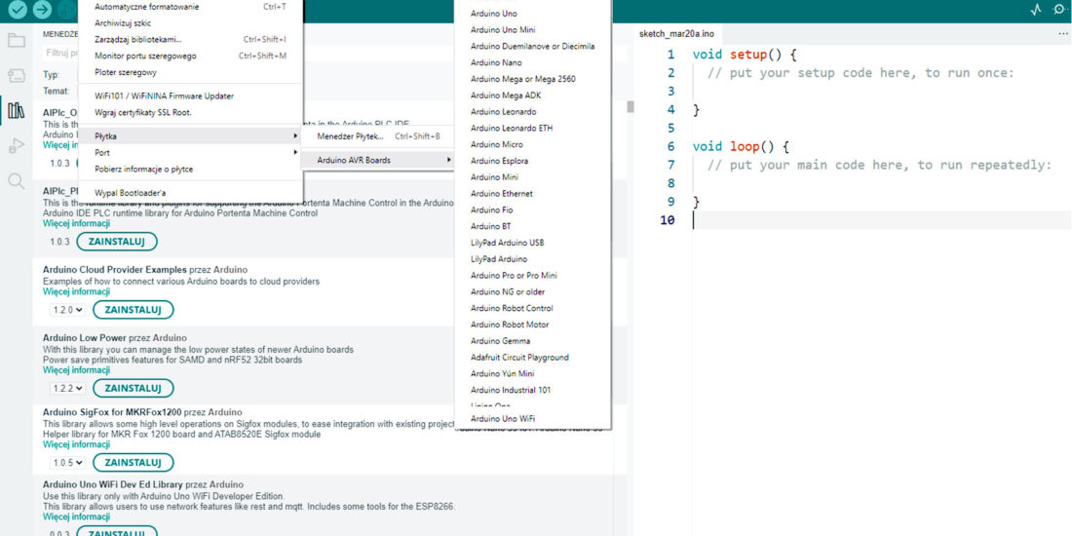Image resolution: width=1072 pixels, height=536 pixels.
Task: Select Arduino Mega or Mega 2560
Action: coord(532,79)
